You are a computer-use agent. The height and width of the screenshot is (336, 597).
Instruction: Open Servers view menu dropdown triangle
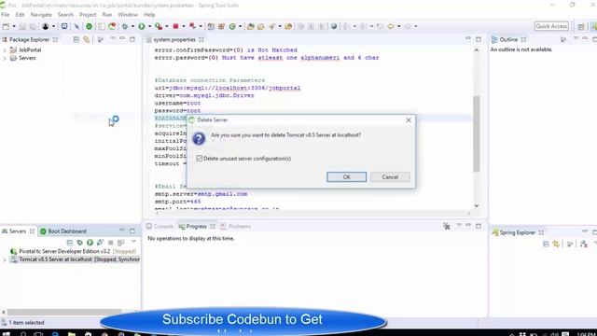tap(133, 242)
